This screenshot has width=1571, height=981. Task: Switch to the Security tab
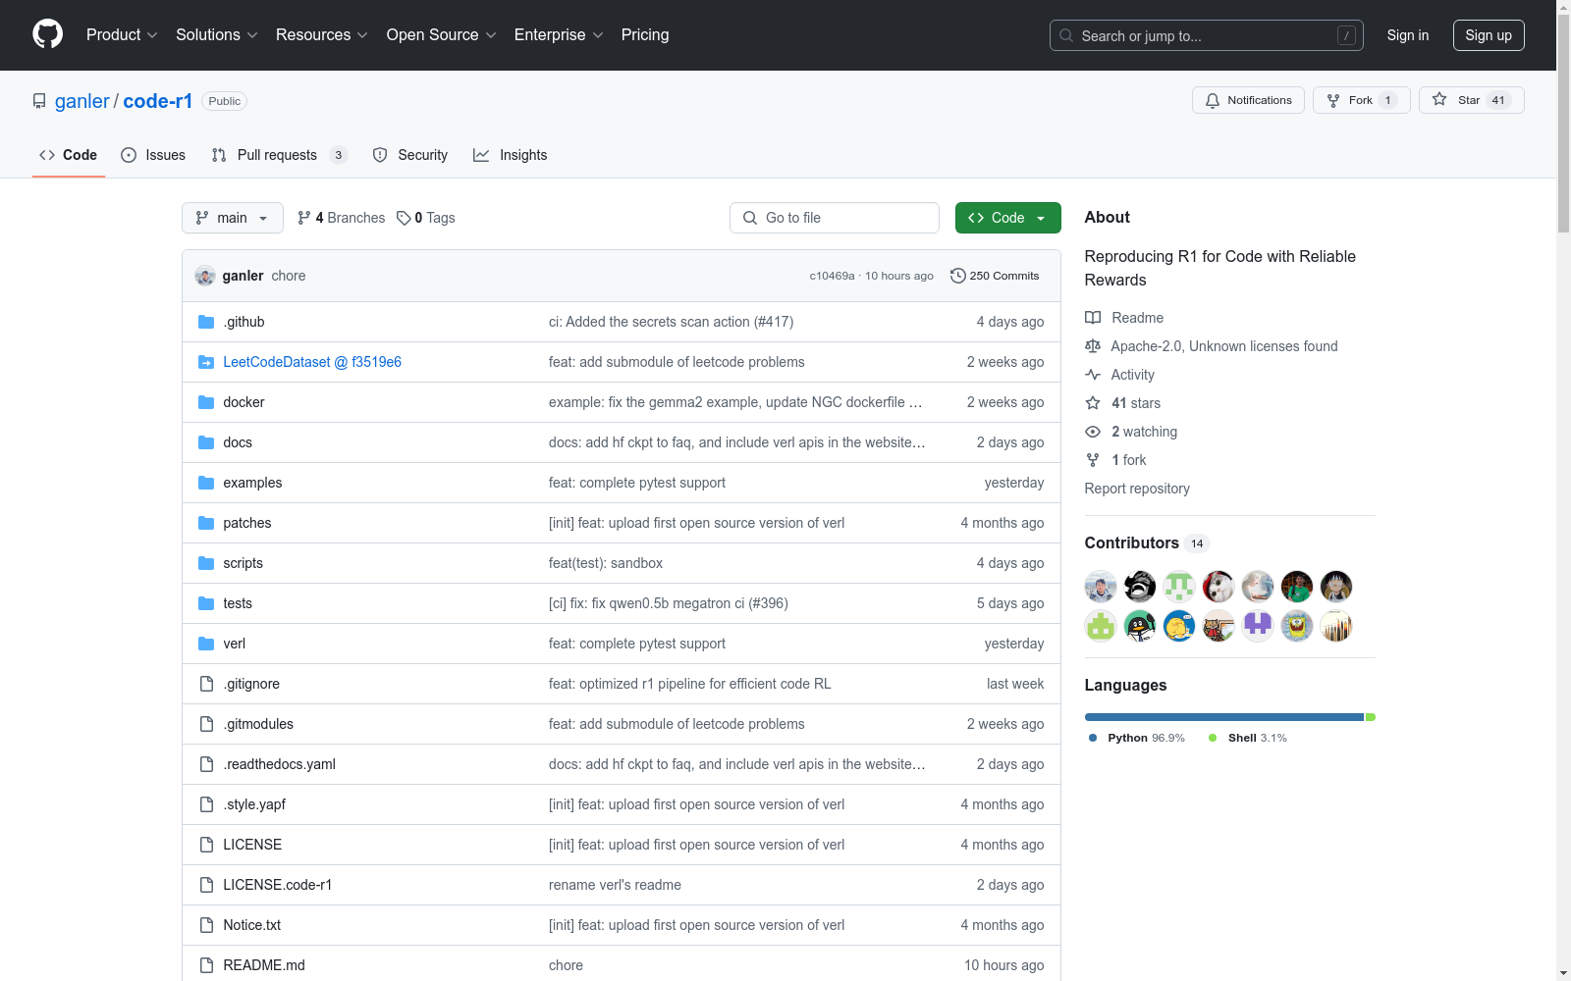410,155
